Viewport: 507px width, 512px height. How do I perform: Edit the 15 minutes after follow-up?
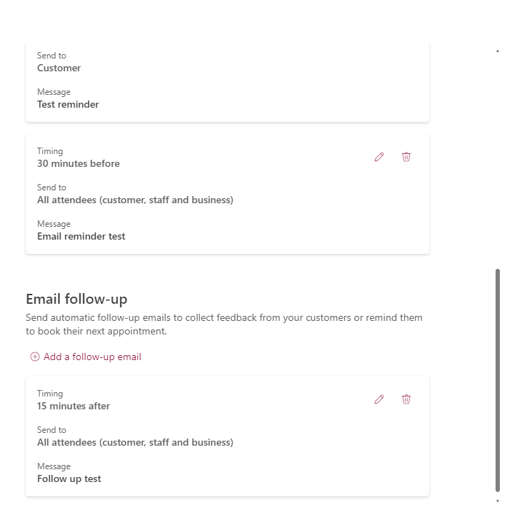pyautogui.click(x=379, y=399)
